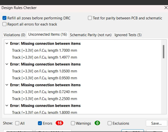Select track with length 1.0500 mm
Viewport: 168px width, 132px height.
44,71
